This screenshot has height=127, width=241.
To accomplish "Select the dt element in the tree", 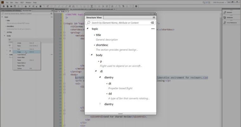I will pos(110,84).
